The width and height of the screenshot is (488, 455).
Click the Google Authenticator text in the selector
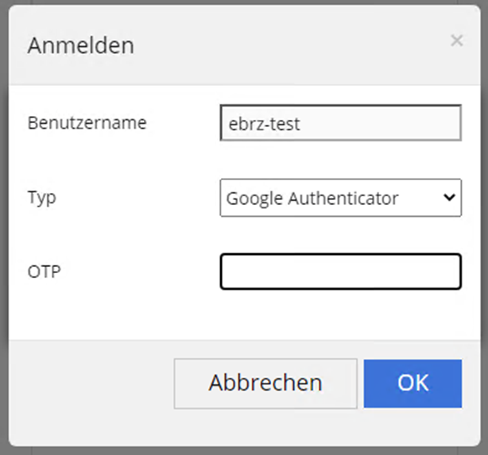(x=312, y=199)
